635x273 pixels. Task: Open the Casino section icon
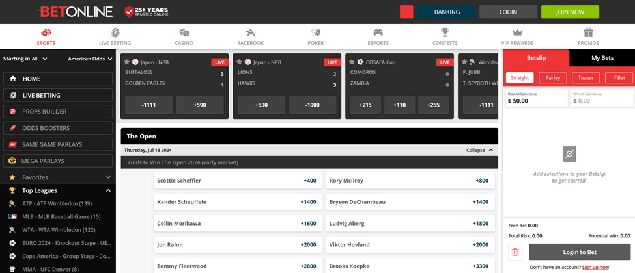(184, 32)
